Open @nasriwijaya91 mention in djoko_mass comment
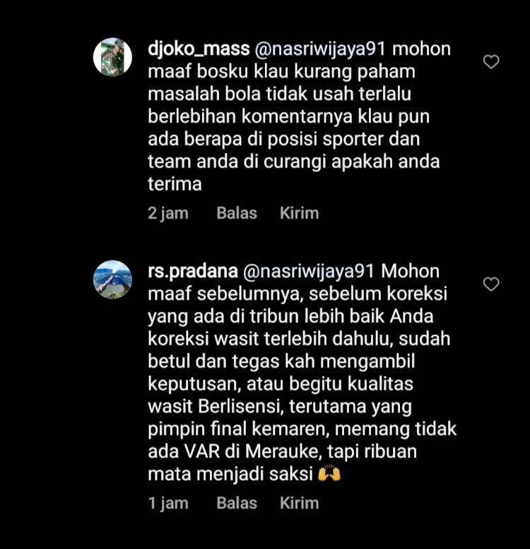Screen dimensions: 530x549 (320, 49)
